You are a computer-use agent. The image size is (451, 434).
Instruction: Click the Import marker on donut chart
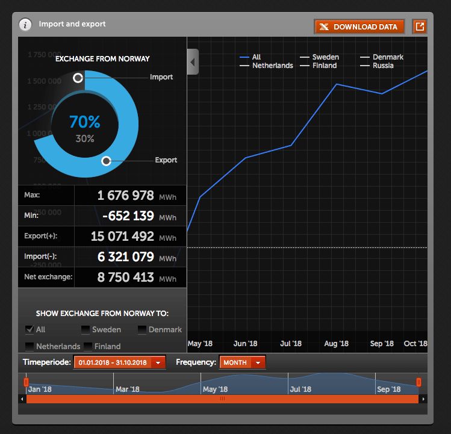coord(78,78)
